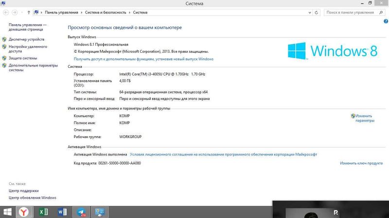Open Центр поддержки link

[x=23, y=191]
